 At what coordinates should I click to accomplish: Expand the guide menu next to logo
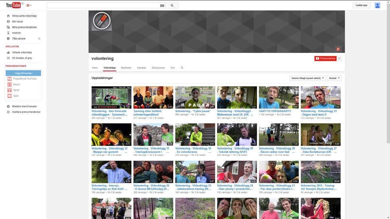(29, 5)
